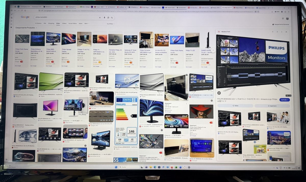The height and width of the screenshot is (182, 306).
Task: Open PHILIPS BDM4350 Amazon.co.jp title link
Action: [247, 100]
